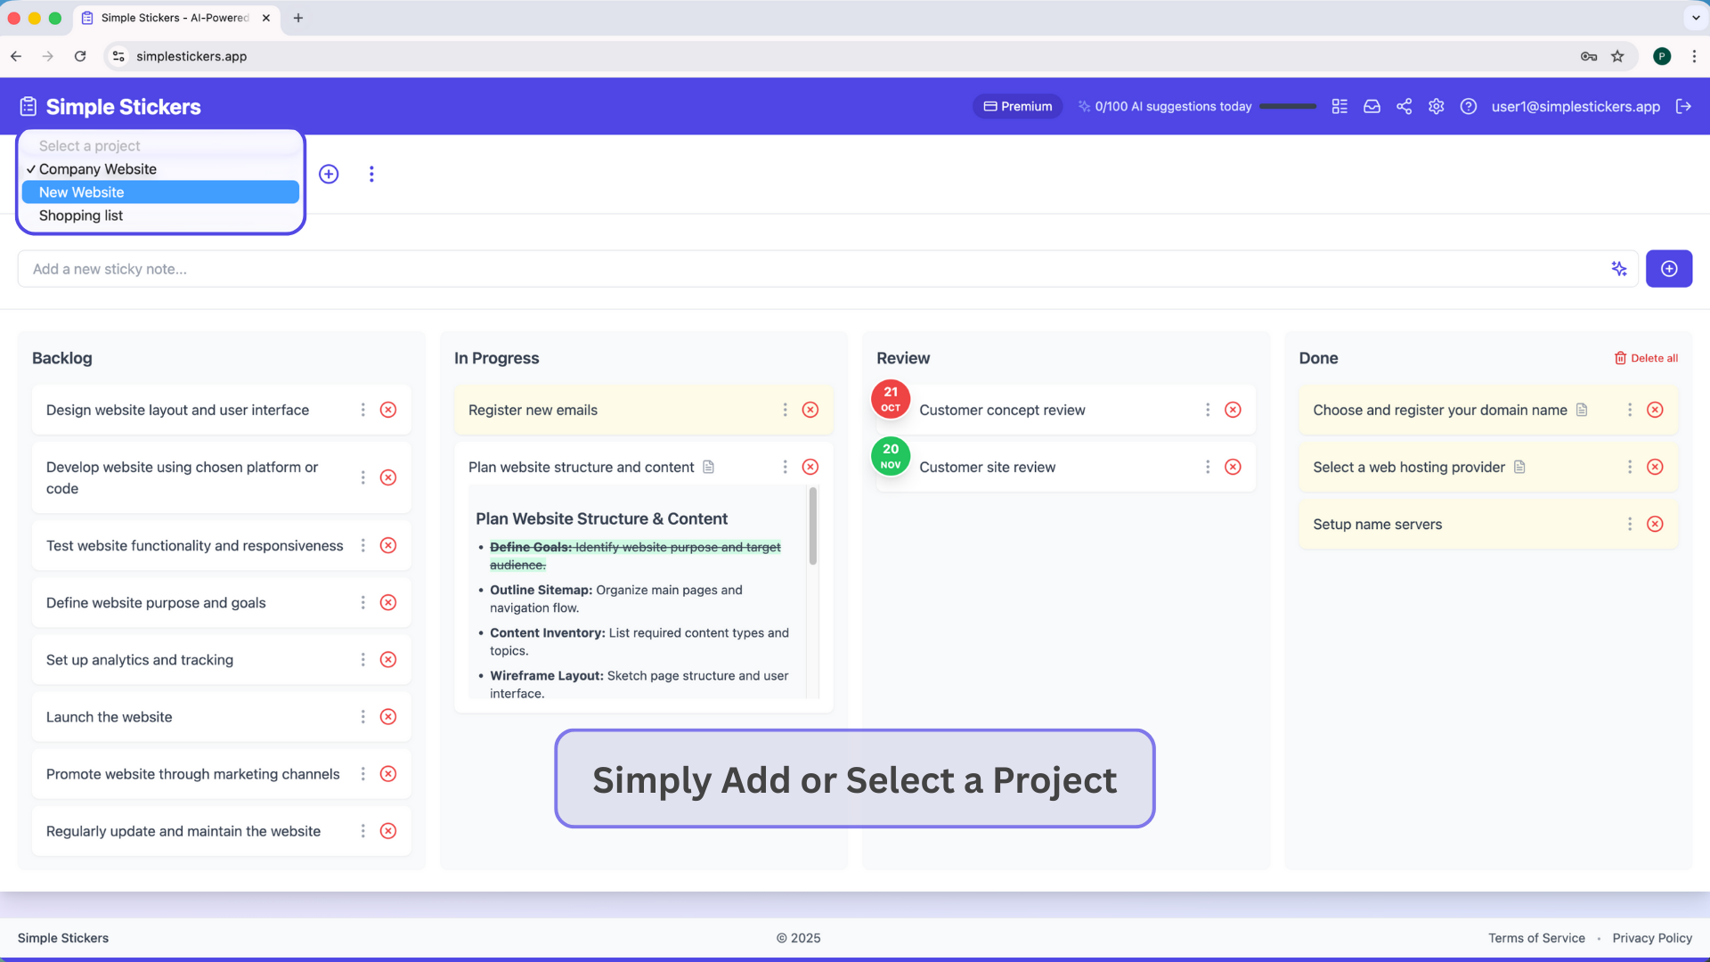Click the inbox tray icon
Viewport: 1710px width, 962px height.
[x=1372, y=107]
